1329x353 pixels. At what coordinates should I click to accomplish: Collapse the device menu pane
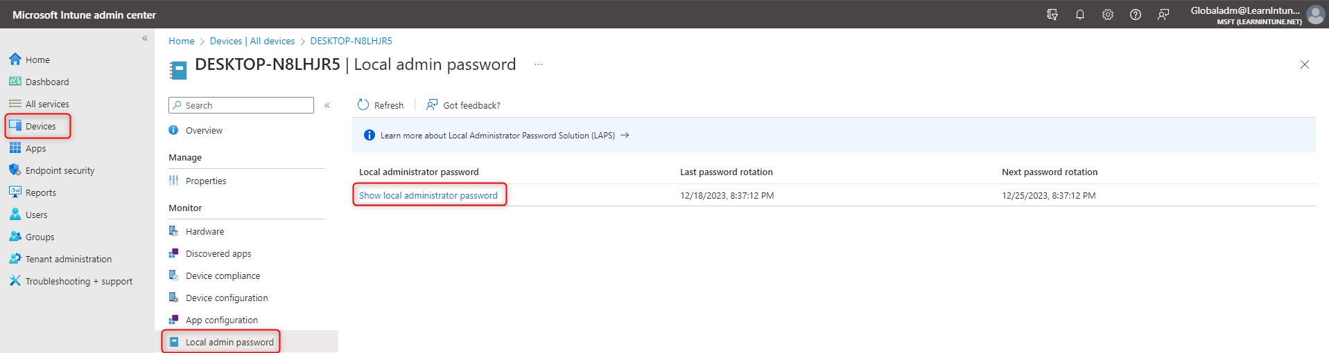point(327,105)
